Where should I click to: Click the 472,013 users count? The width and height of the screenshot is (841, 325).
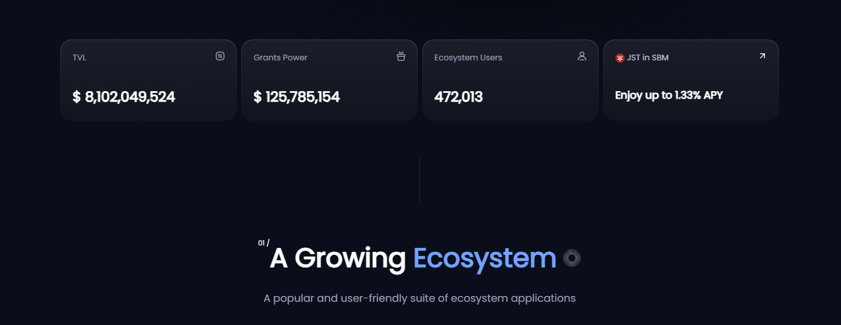coord(458,97)
